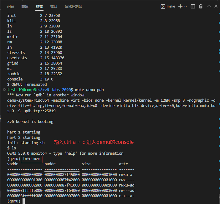Click the 'vaddr' column header text

click(13, 164)
